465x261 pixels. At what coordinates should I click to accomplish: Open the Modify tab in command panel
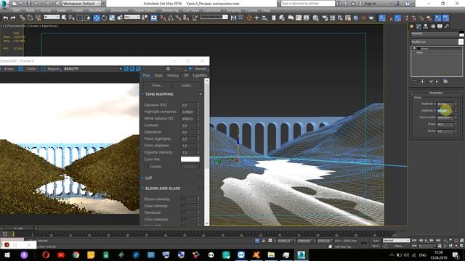[418, 26]
